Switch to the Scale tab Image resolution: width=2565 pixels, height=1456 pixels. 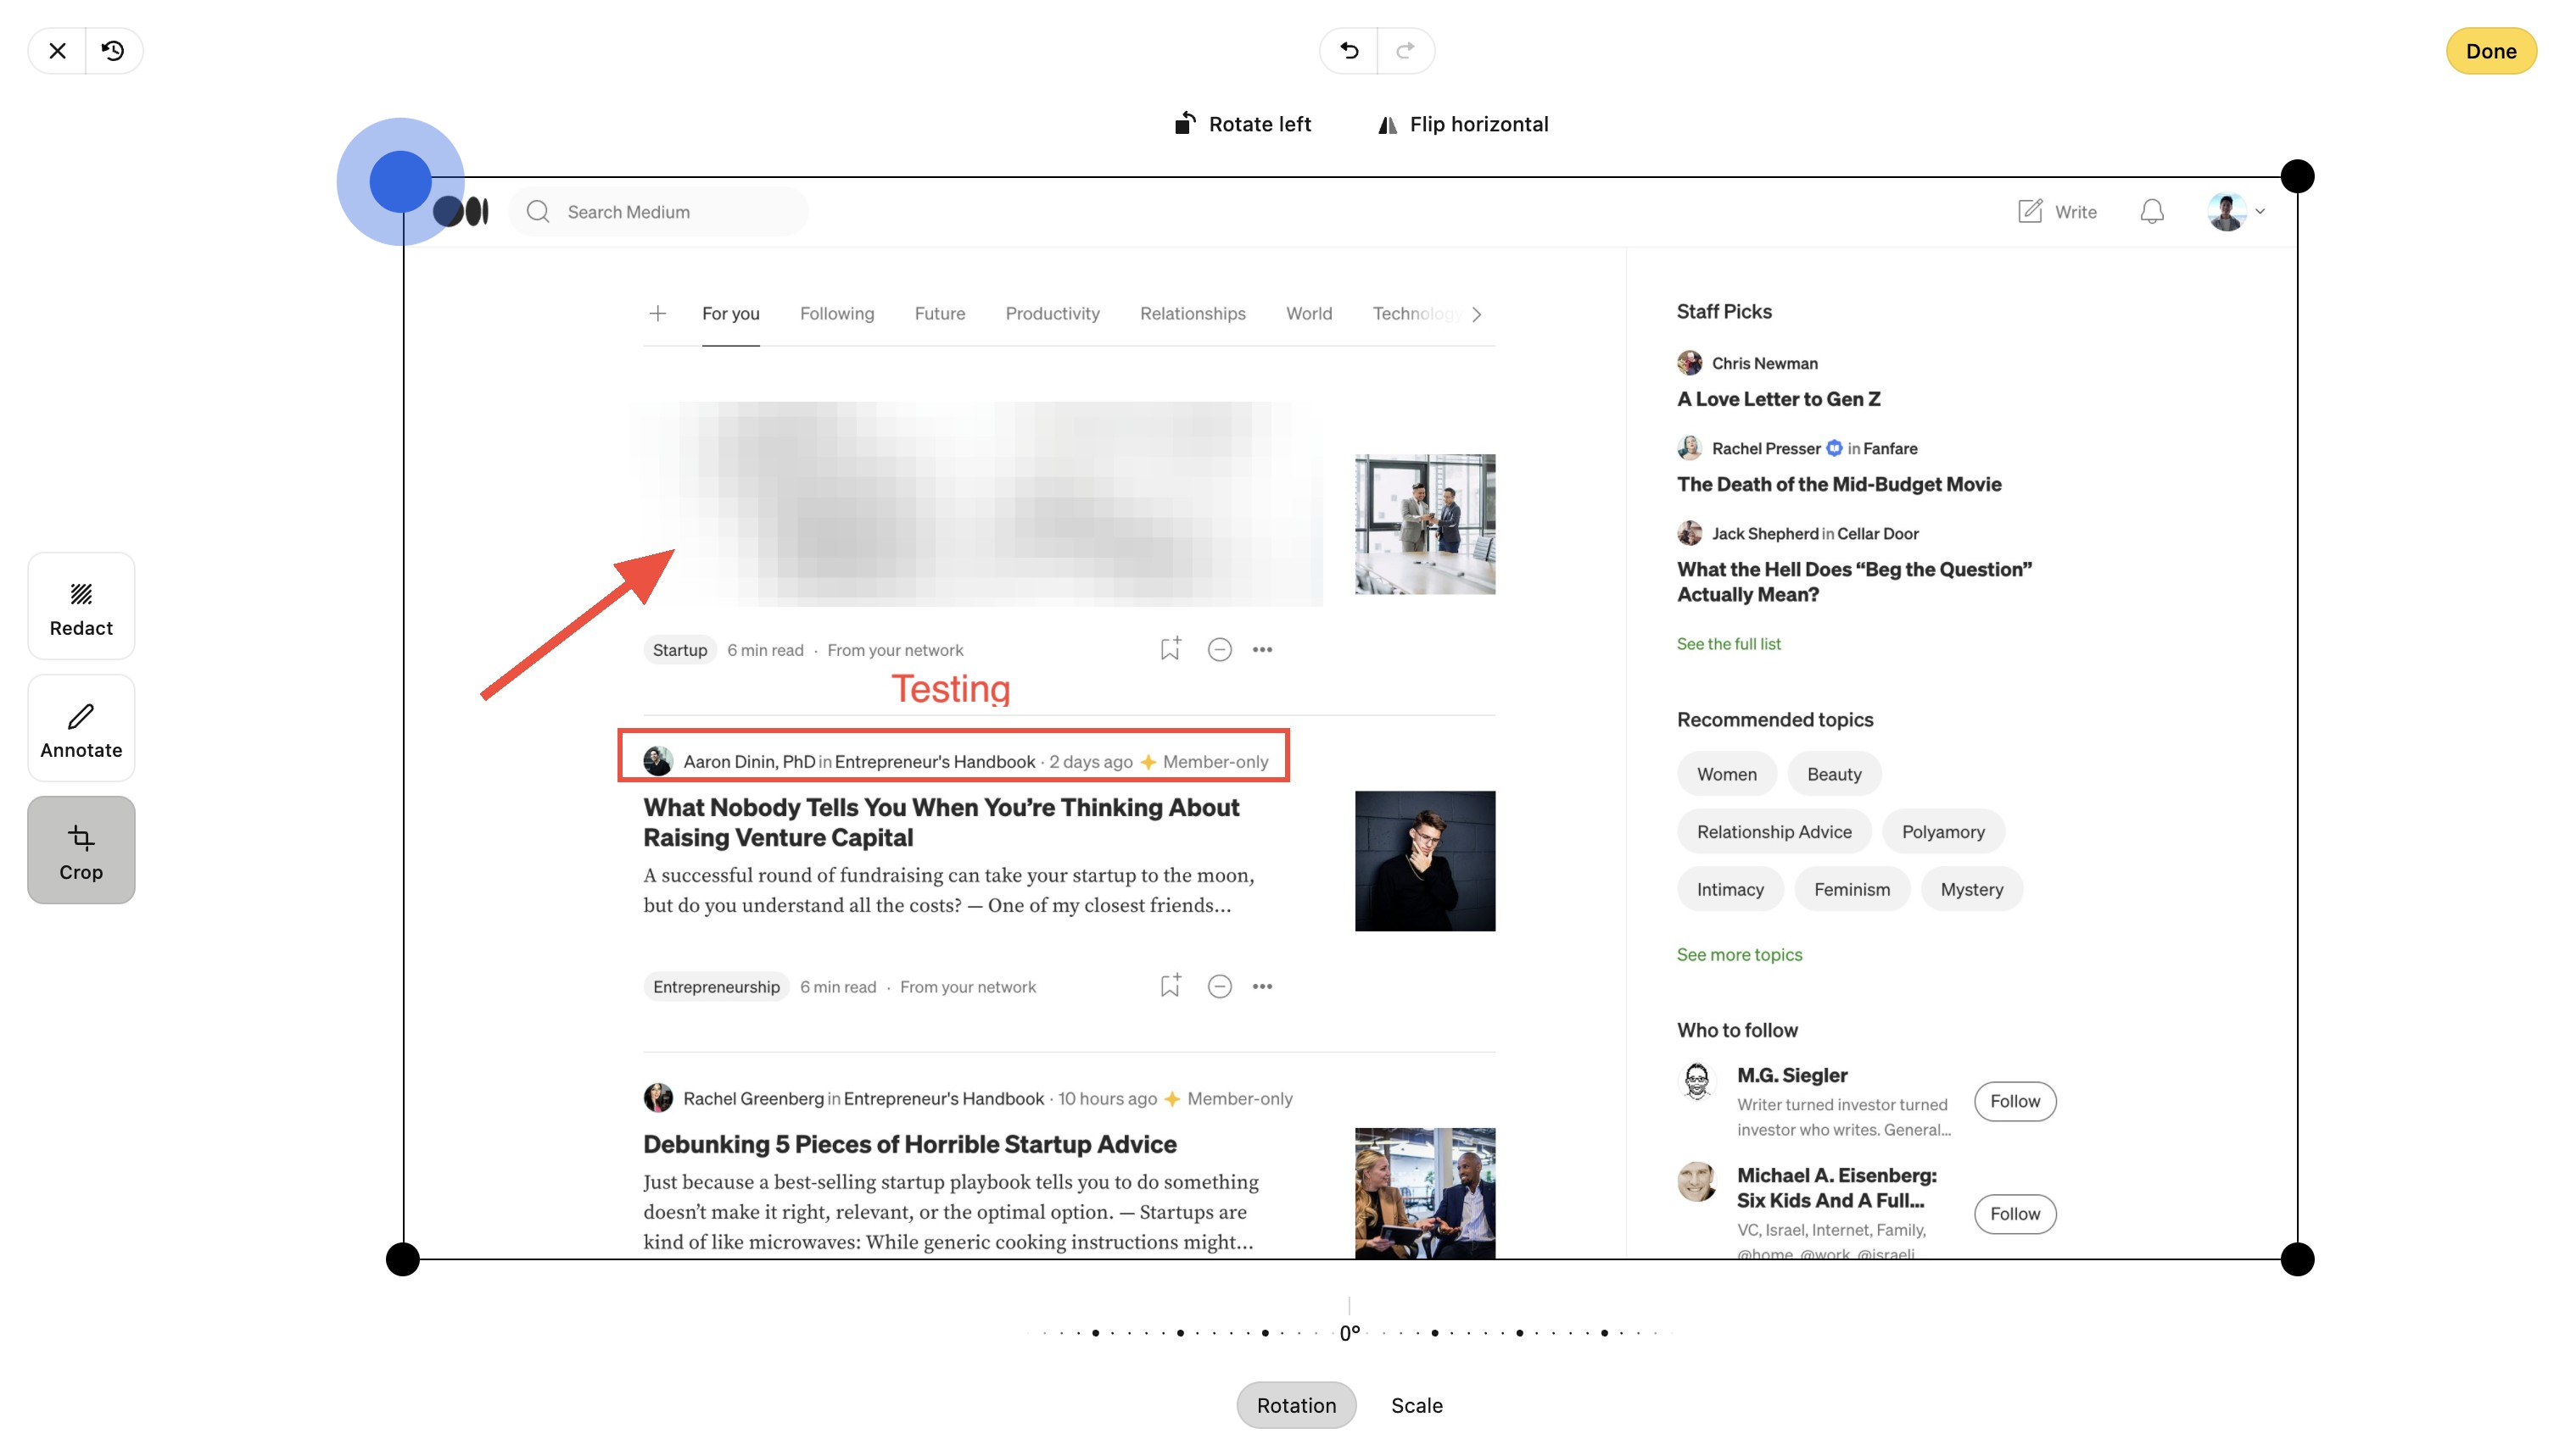[1417, 1405]
